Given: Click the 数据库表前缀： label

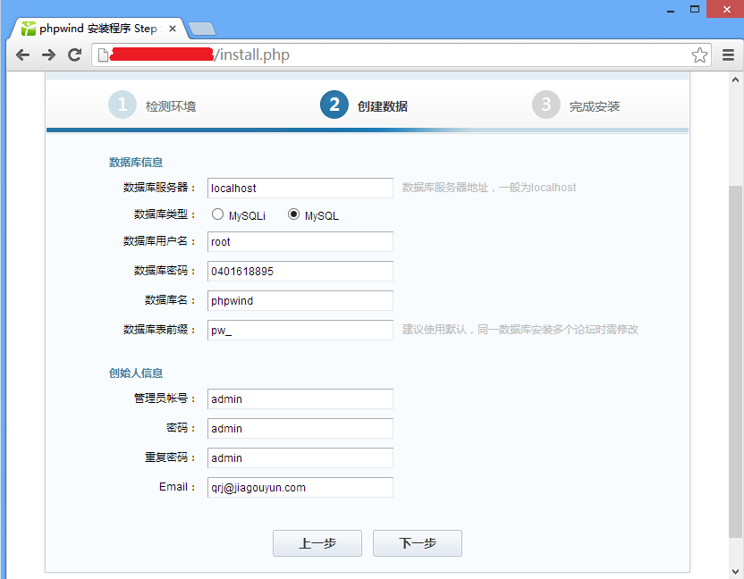Looking at the screenshot, I should pos(159,330).
